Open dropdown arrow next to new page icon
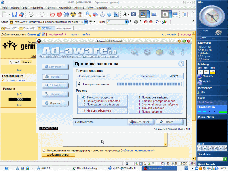228x171 pixels. [x=9, y=14]
